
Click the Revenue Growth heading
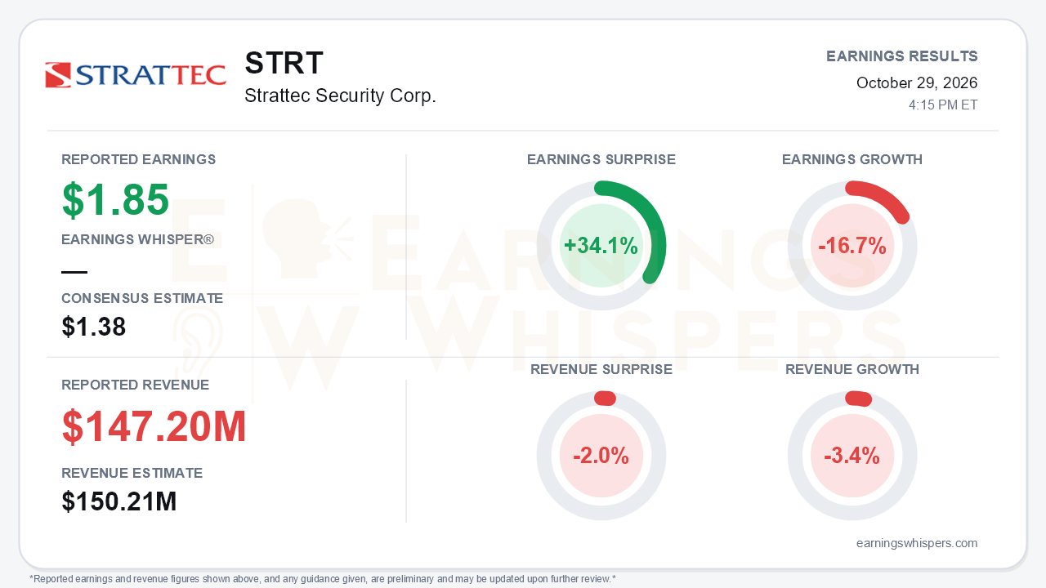click(852, 370)
